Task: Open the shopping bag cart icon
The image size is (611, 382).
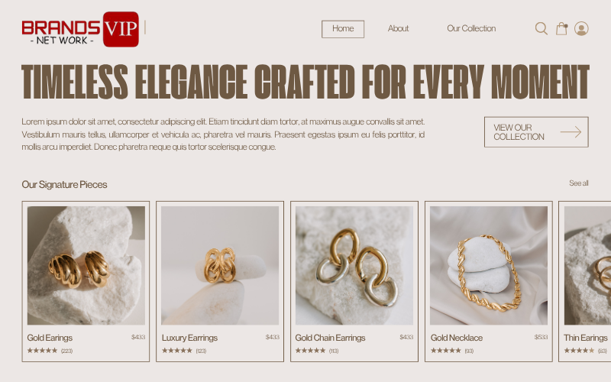Action: pyautogui.click(x=561, y=28)
